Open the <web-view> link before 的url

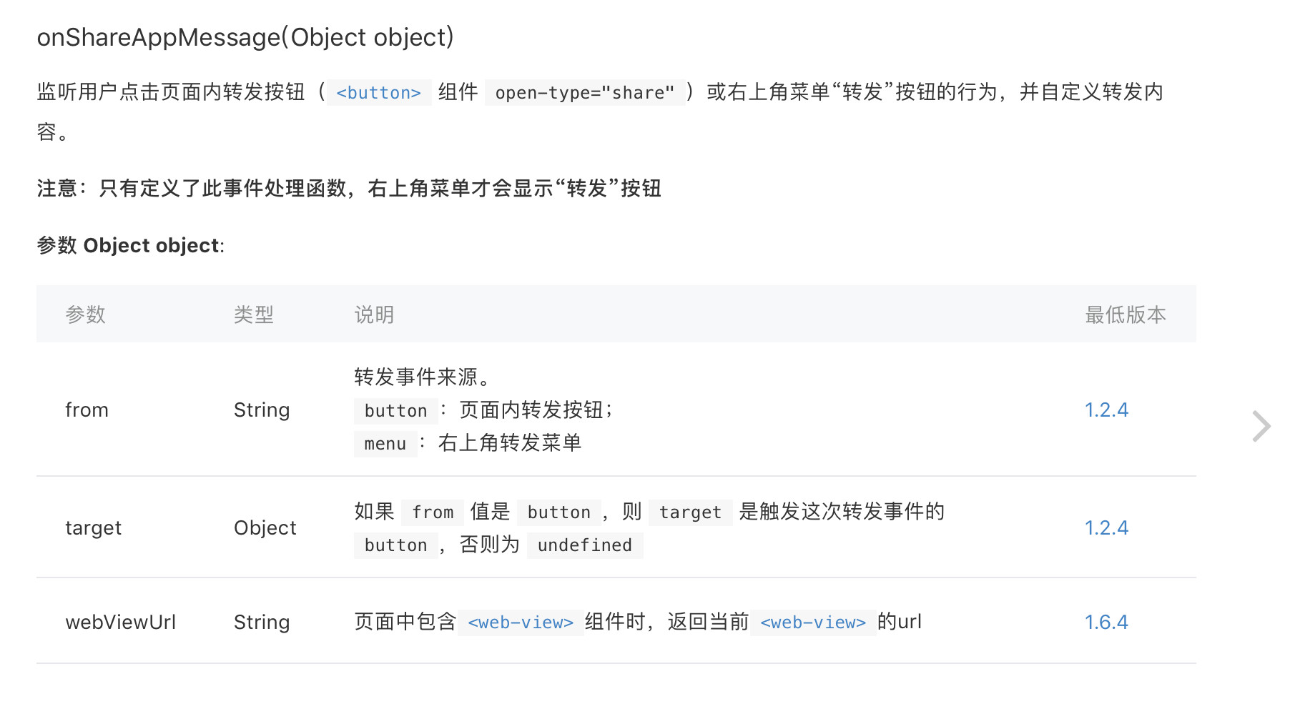point(813,623)
